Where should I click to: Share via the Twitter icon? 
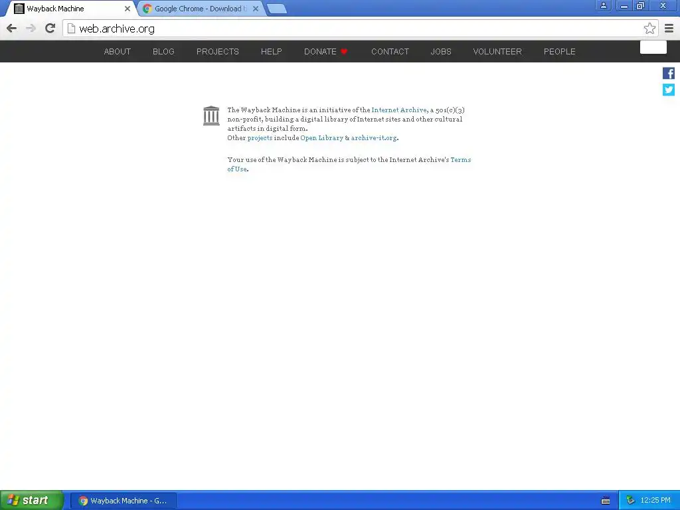(668, 90)
